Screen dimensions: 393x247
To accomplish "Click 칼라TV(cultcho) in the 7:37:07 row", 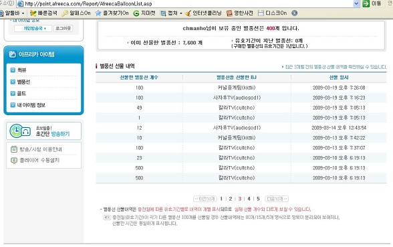I will pos(237,148).
